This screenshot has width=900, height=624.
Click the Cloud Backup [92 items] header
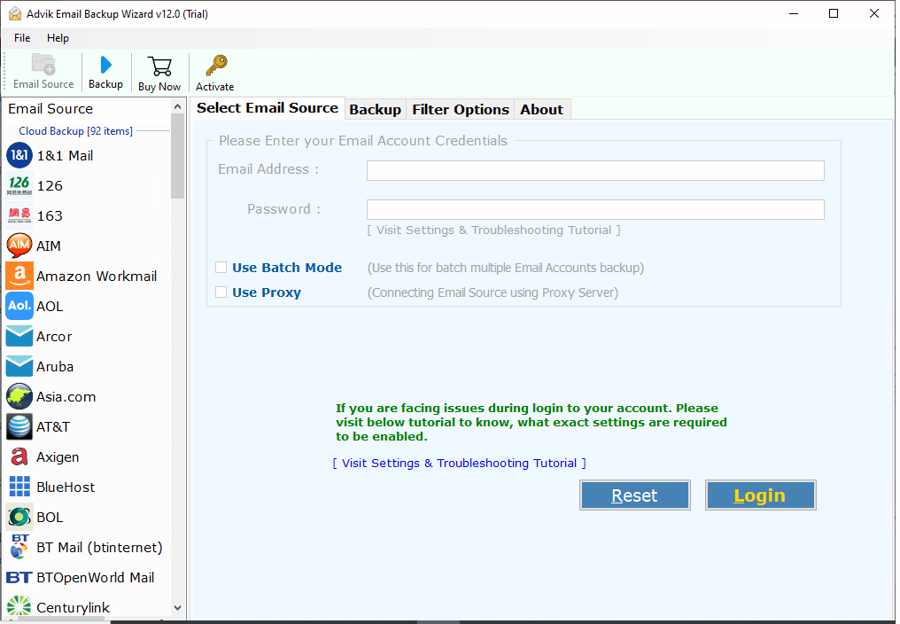76,131
